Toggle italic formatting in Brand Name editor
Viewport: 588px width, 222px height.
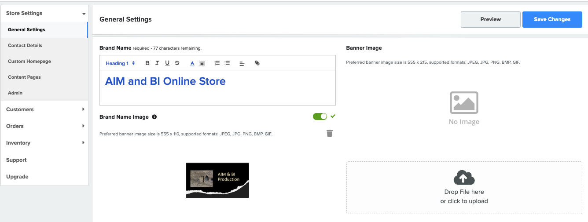pos(157,63)
